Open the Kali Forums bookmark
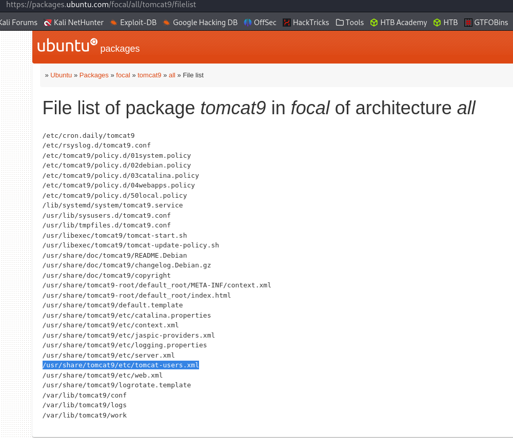 (x=18, y=23)
